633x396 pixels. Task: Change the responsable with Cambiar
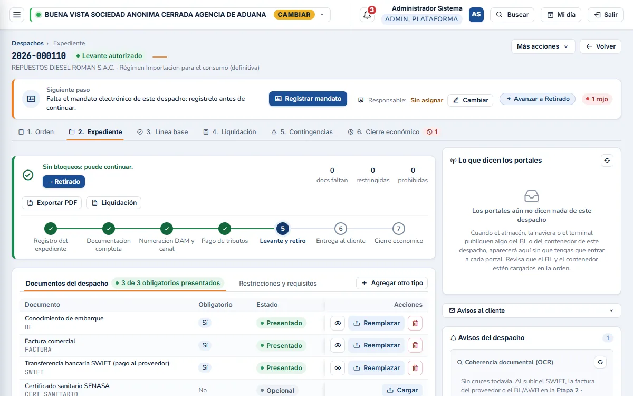(x=471, y=100)
